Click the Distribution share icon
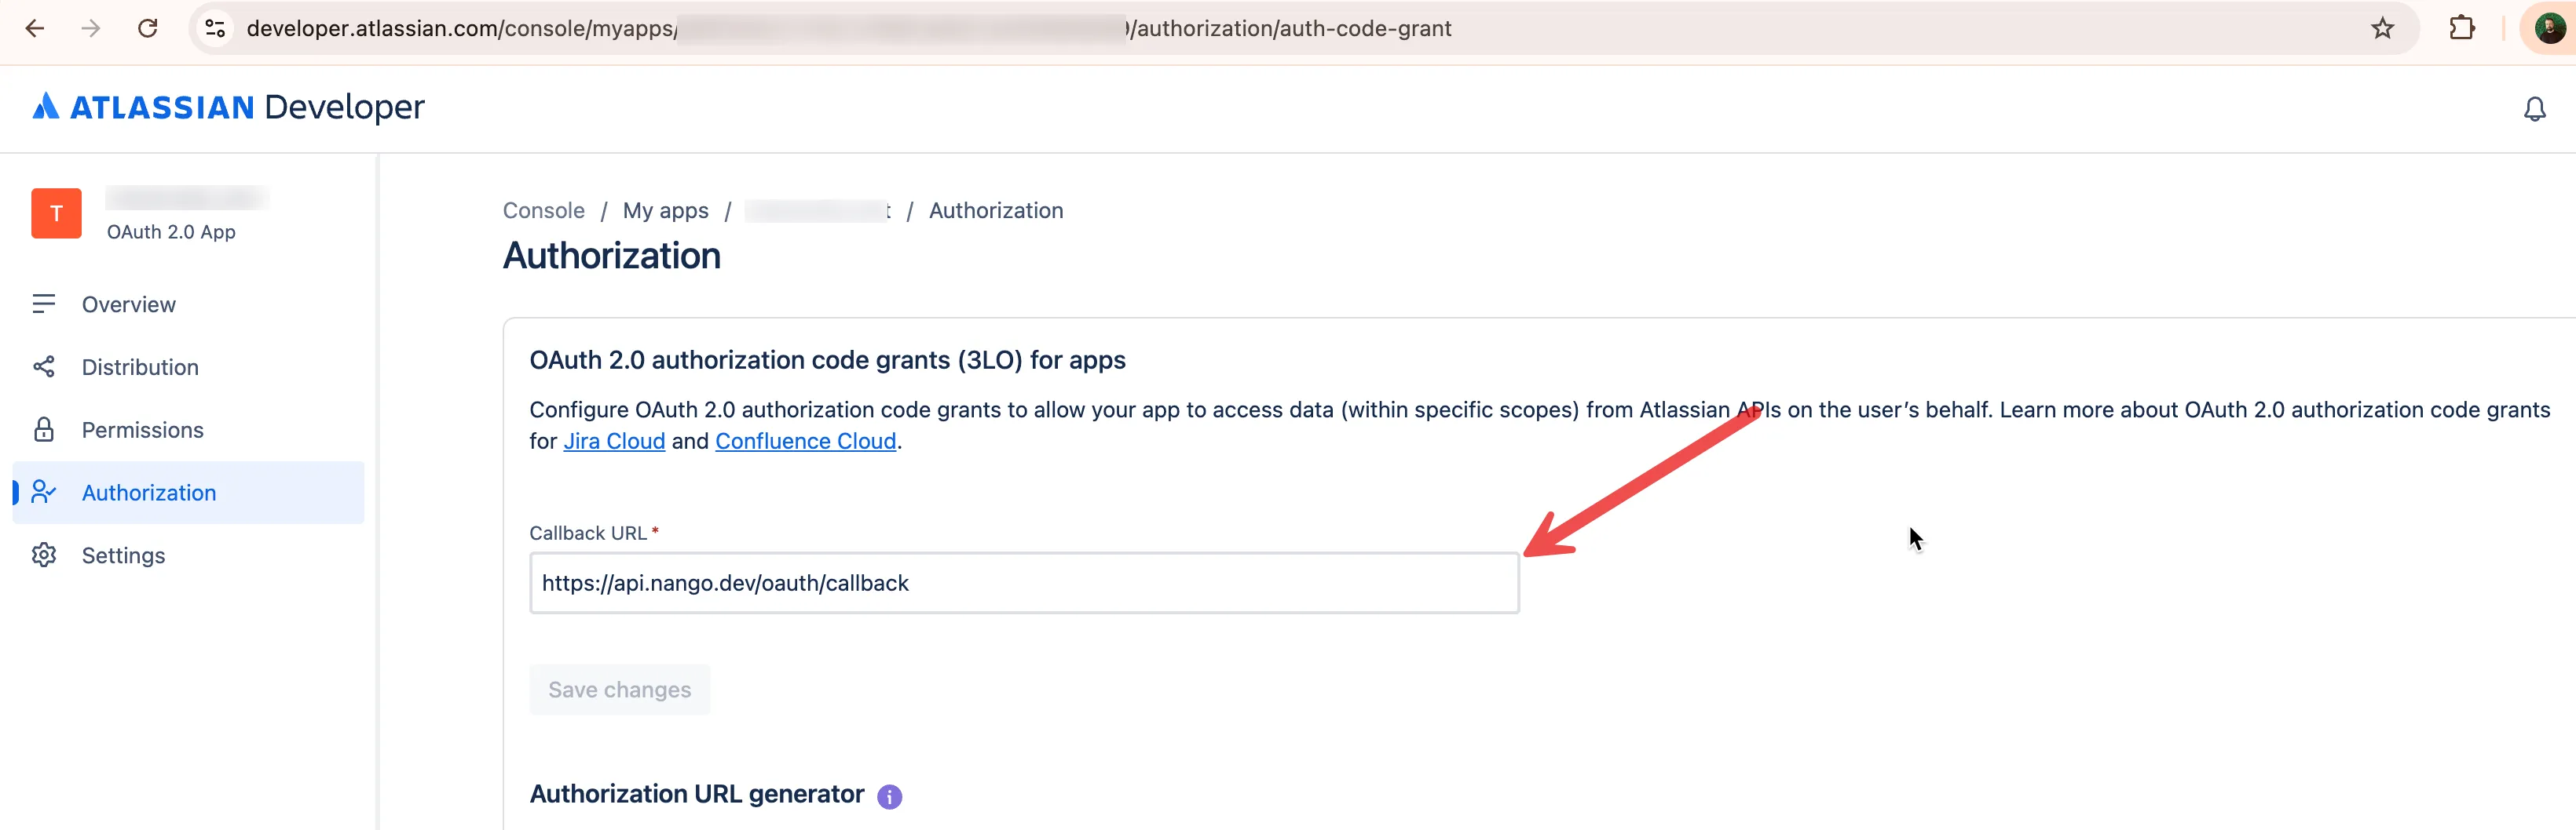 [43, 366]
